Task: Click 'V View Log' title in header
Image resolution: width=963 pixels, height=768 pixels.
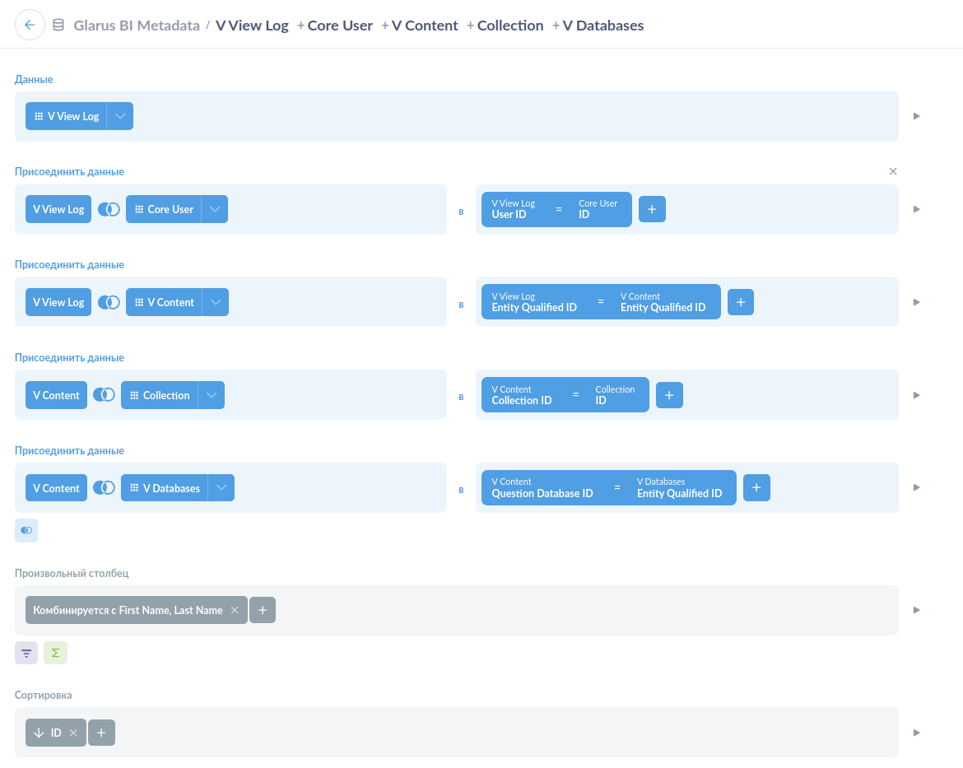Action: click(252, 26)
